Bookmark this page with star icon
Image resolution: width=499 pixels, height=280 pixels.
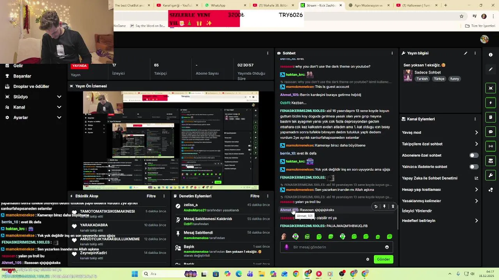pyautogui.click(x=462, y=16)
